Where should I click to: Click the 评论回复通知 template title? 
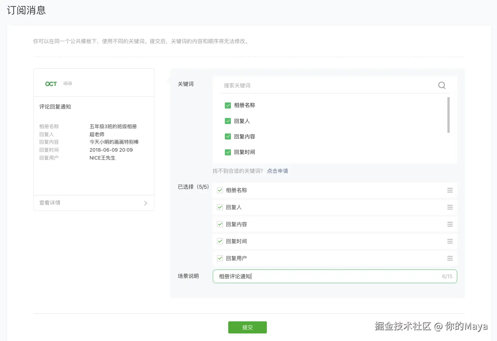(x=55, y=107)
